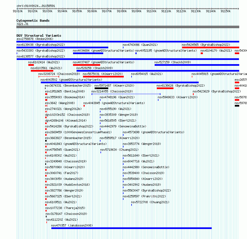
Task: Select nsv6102414 (Wu2021) label
Action: (x=44, y=62)
